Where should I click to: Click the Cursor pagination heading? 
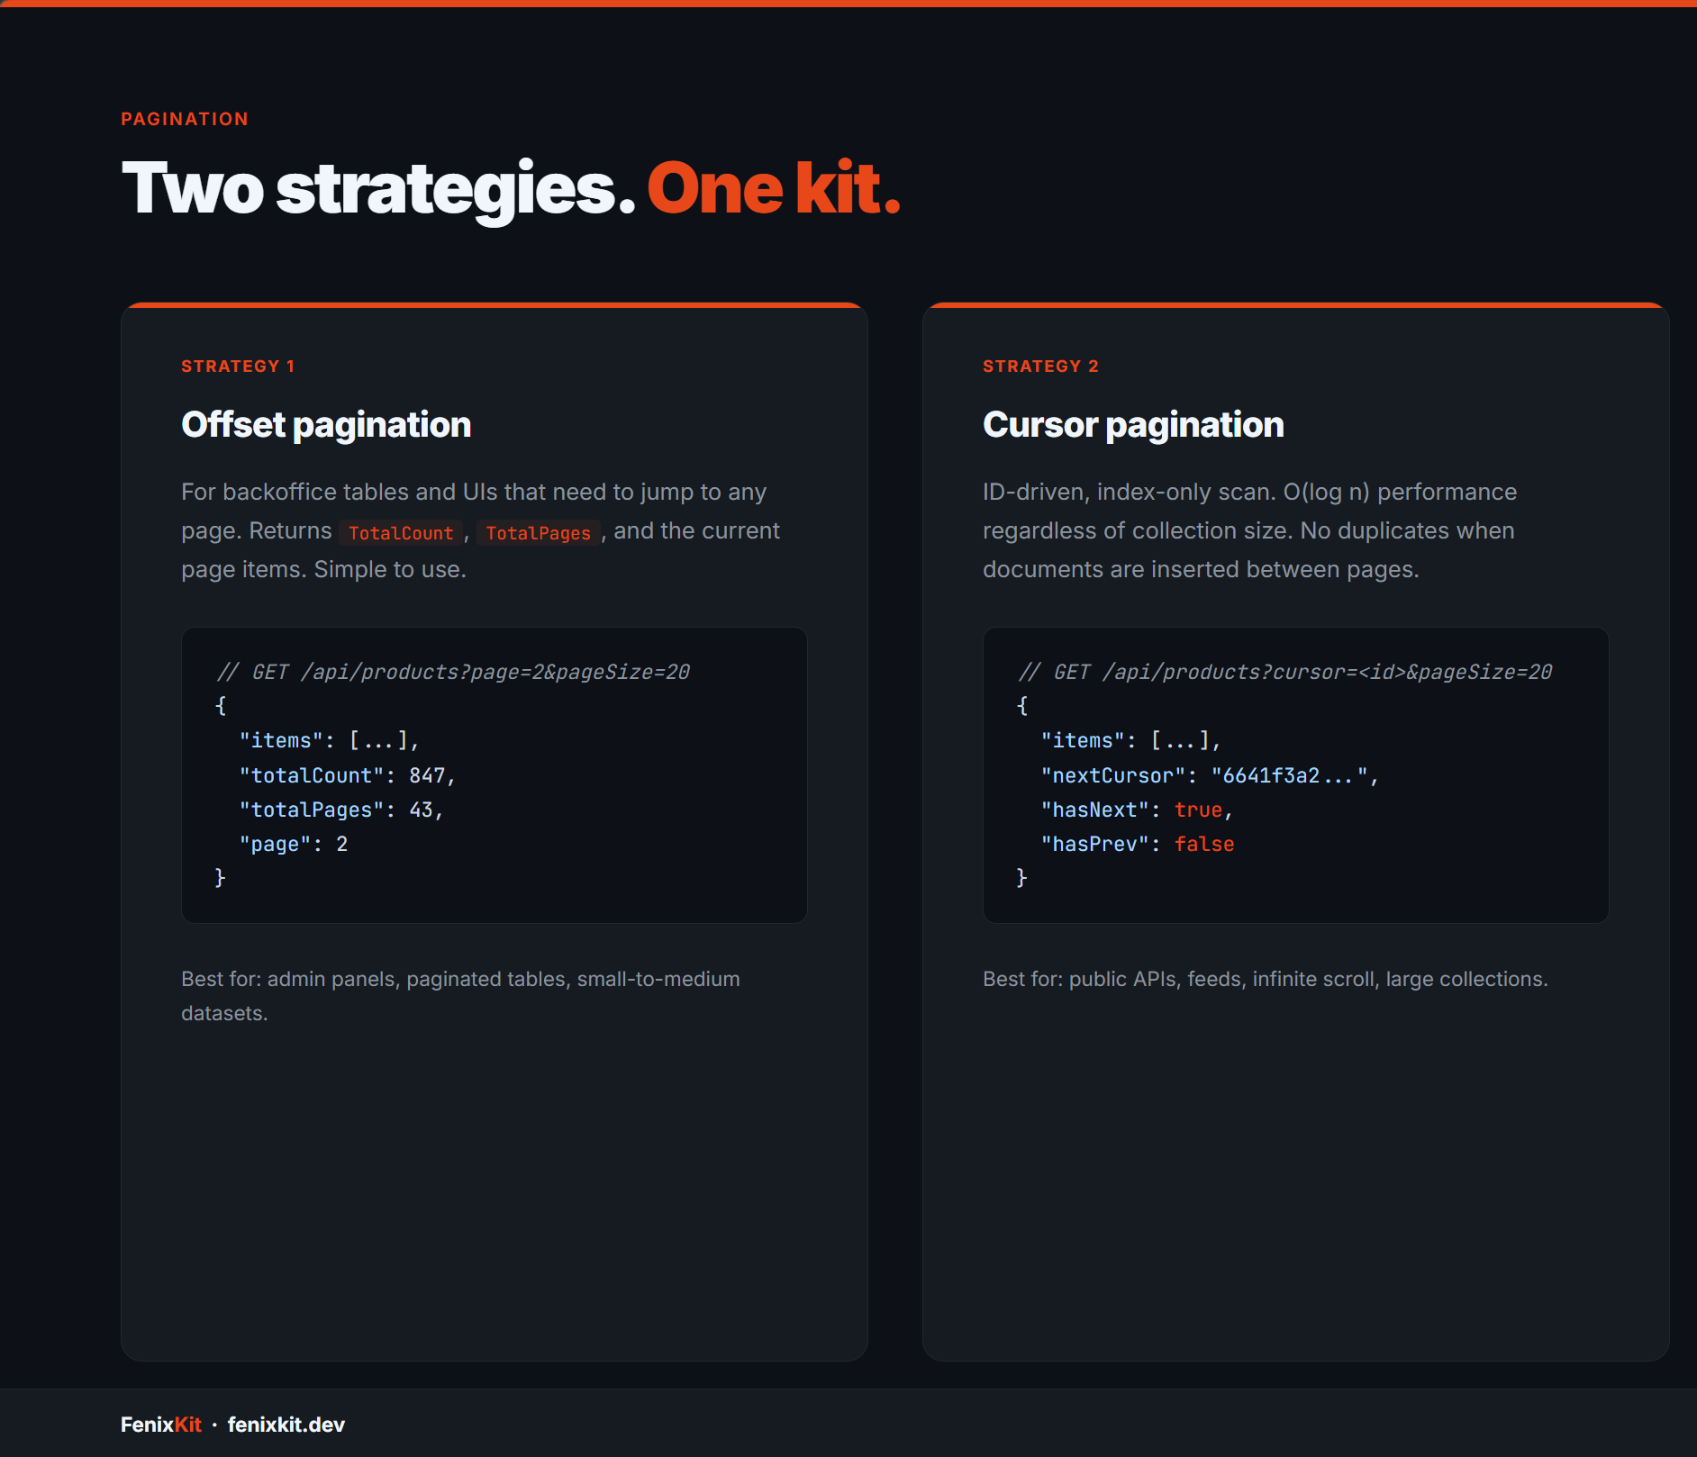pyautogui.click(x=1133, y=424)
